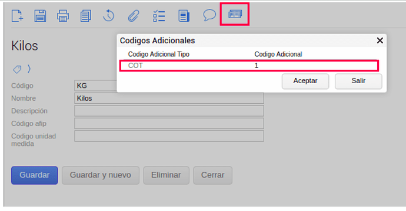The image size is (406, 211).
Task: Open the checklist tasks icon
Action: pyautogui.click(x=159, y=16)
